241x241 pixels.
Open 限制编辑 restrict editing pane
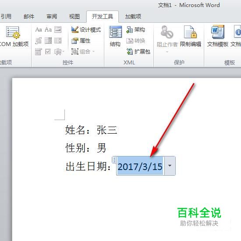click(191, 36)
